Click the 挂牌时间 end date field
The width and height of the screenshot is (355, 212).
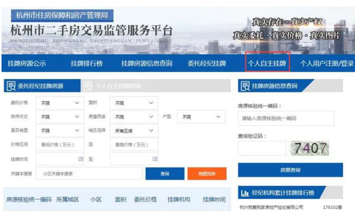[134, 159]
